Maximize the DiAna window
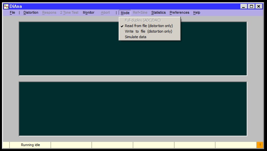This screenshot has width=267, height=151. (x=251, y=7)
